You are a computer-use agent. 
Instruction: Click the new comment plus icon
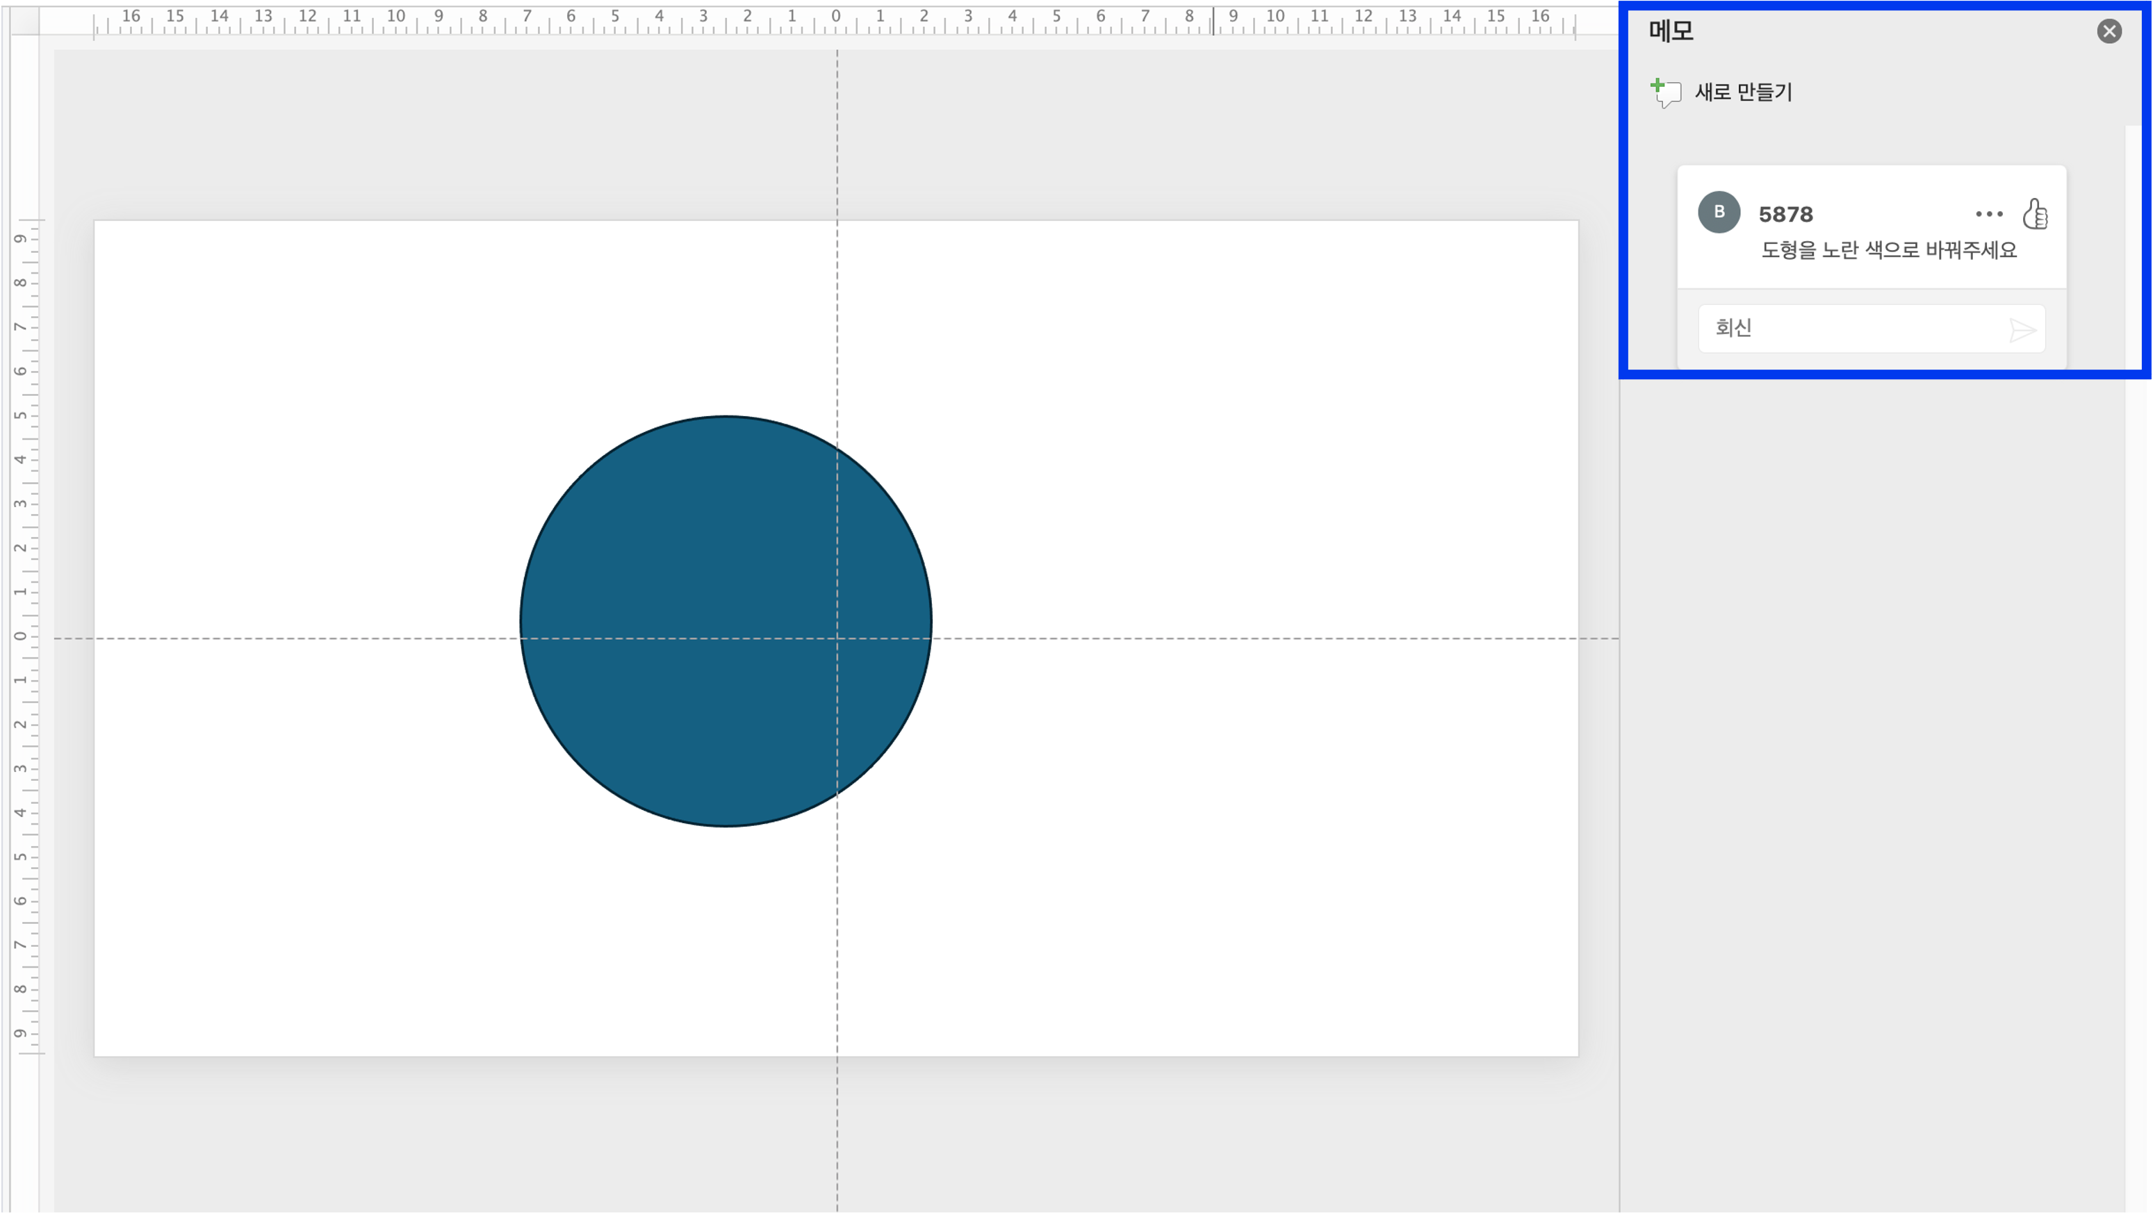point(1666,92)
